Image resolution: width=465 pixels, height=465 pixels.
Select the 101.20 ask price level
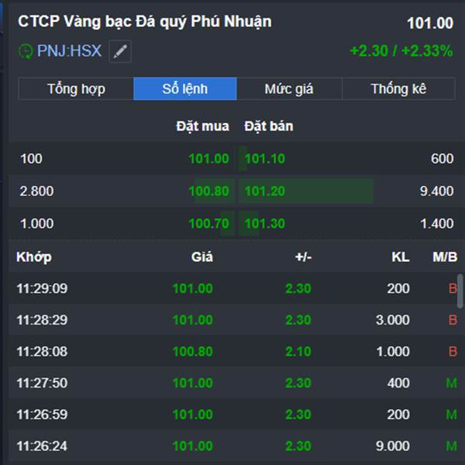coord(265,191)
